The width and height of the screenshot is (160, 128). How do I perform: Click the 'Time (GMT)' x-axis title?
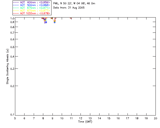pyautogui.click(x=85, y=122)
